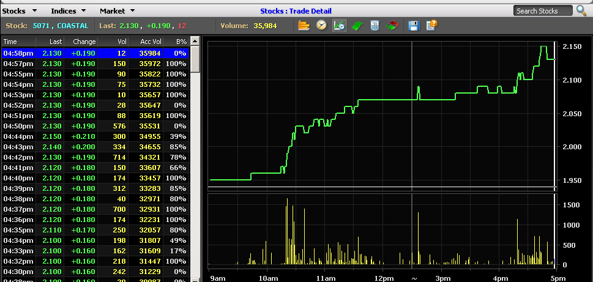Screen dimensions: 593x282
Task: Click the orange stacked-bars toolbar icon
Action: tap(304, 26)
